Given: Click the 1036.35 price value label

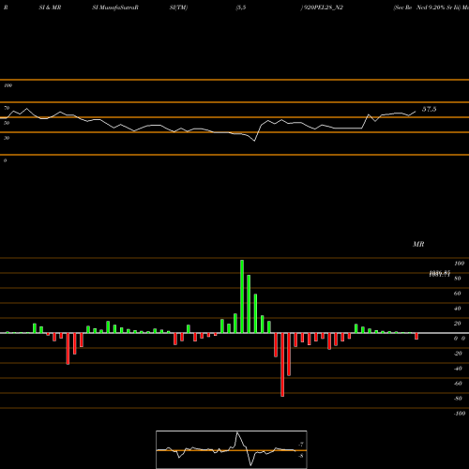Looking at the screenshot, I should point(440,273).
